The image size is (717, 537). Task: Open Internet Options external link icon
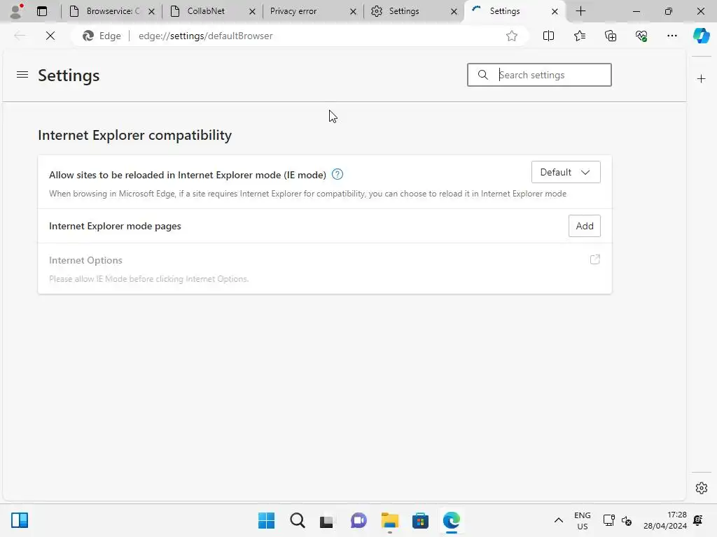click(594, 260)
